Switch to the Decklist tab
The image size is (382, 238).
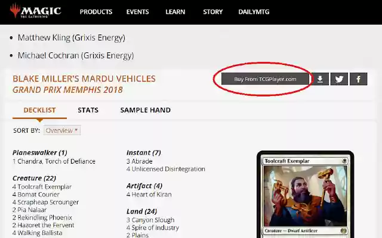39,110
